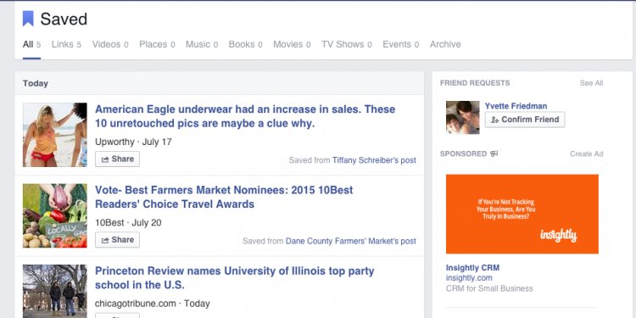Click the orange Insightly ad banner
The height and width of the screenshot is (318, 636).
[522, 214]
